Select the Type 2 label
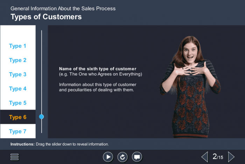This screenshot has width=245, height=164. [18, 60]
